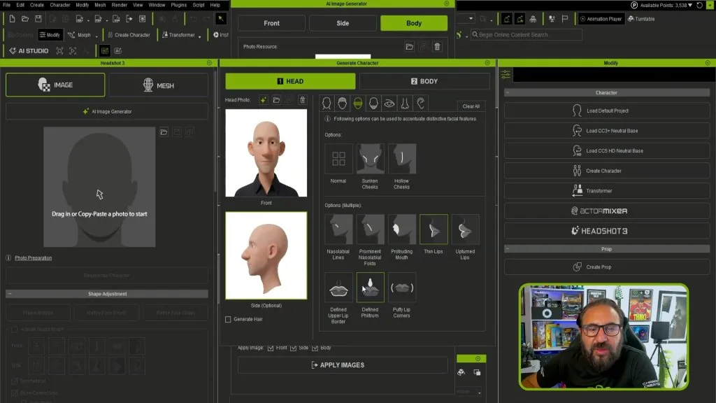Uncheck the Front apply image checkbox
Viewport: 716px width, 403px height.
(271, 348)
